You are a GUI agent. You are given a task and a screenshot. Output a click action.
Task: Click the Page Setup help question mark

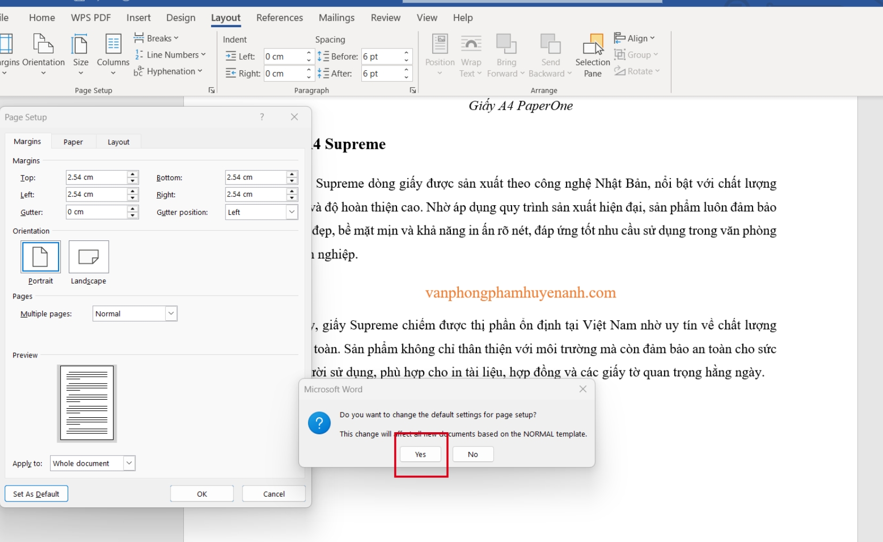pyautogui.click(x=262, y=117)
